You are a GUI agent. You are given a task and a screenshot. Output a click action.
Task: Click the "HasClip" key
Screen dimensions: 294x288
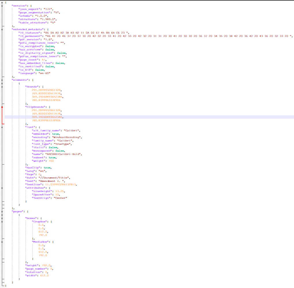33,168
